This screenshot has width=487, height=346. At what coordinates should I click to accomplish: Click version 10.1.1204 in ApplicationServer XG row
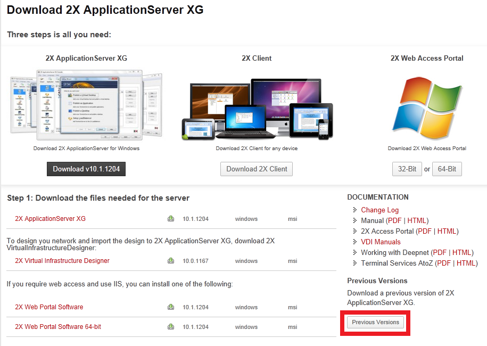[x=195, y=219]
